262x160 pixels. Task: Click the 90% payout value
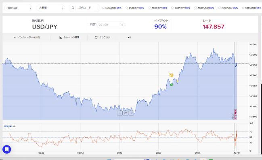160,27
